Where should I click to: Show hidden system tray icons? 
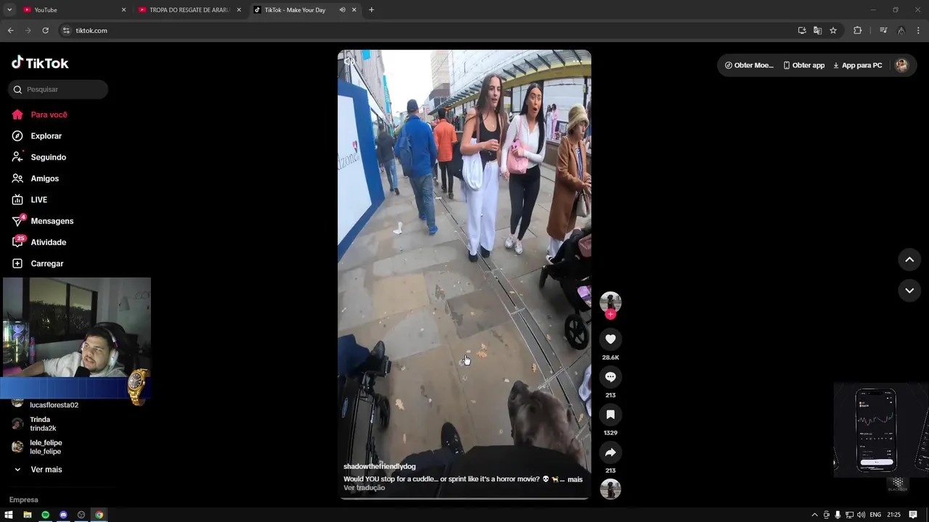[814, 515]
